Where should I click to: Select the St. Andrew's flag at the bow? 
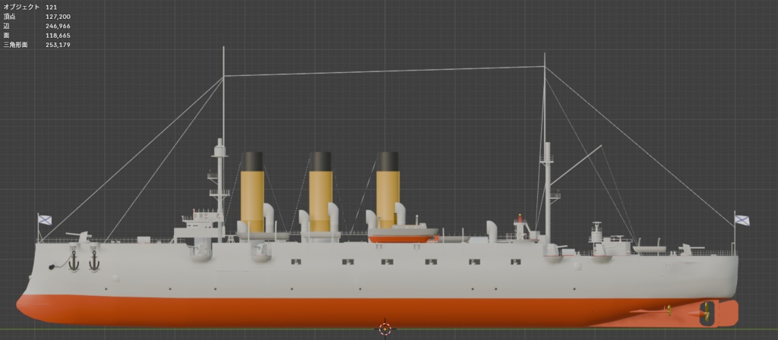[x=45, y=219]
